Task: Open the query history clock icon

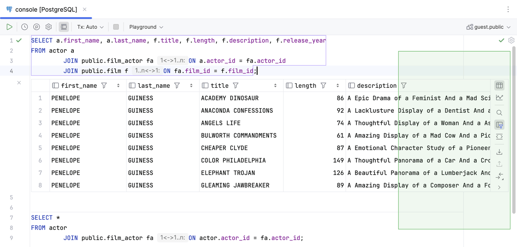Action: point(24,27)
